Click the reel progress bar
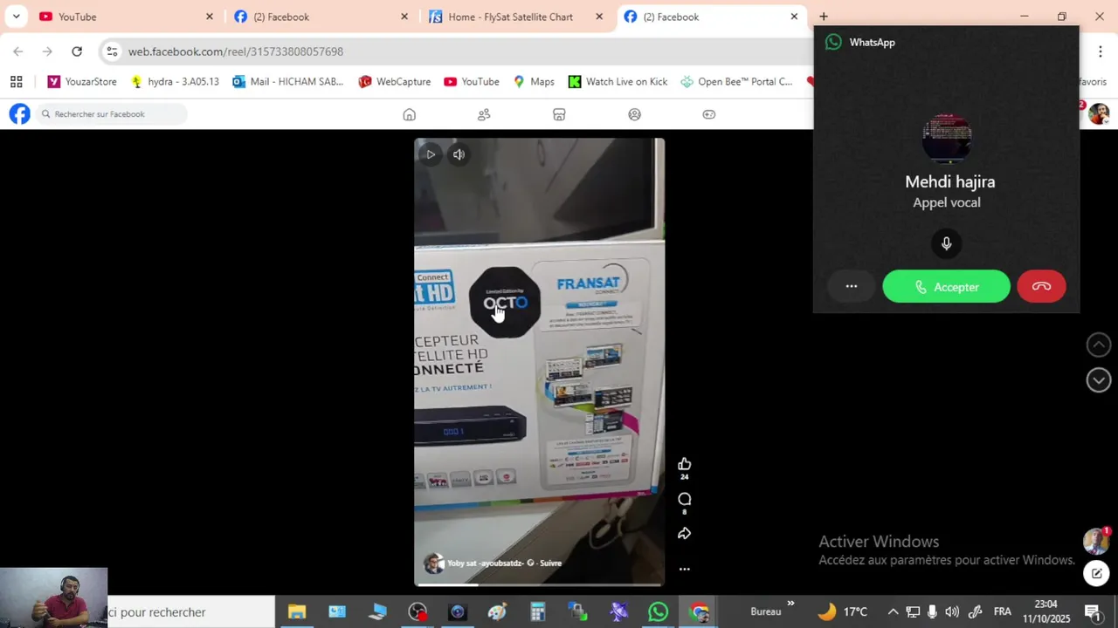Screen dimensions: 1118x628 pyautogui.click(x=539, y=584)
